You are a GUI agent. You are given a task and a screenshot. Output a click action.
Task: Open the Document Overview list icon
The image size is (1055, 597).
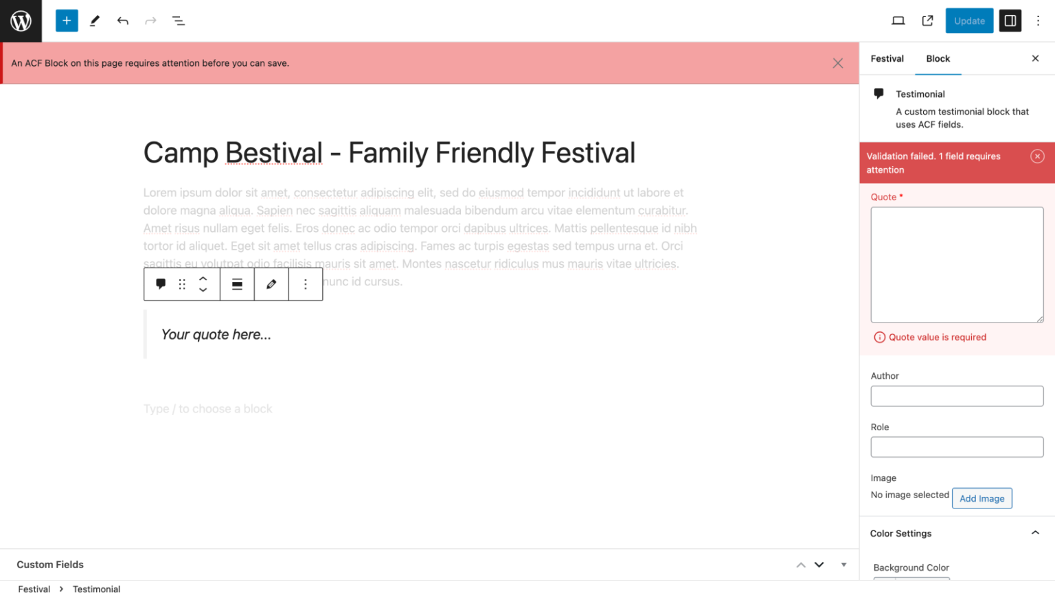pos(179,21)
